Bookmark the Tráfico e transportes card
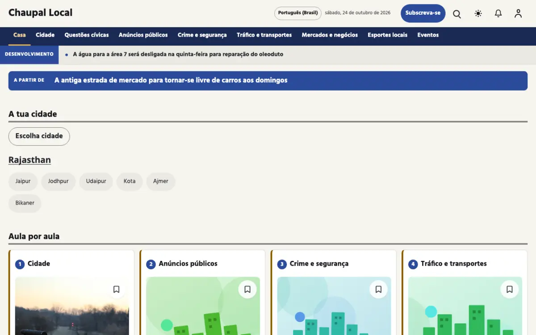The width and height of the screenshot is (536, 335). pyautogui.click(x=510, y=289)
